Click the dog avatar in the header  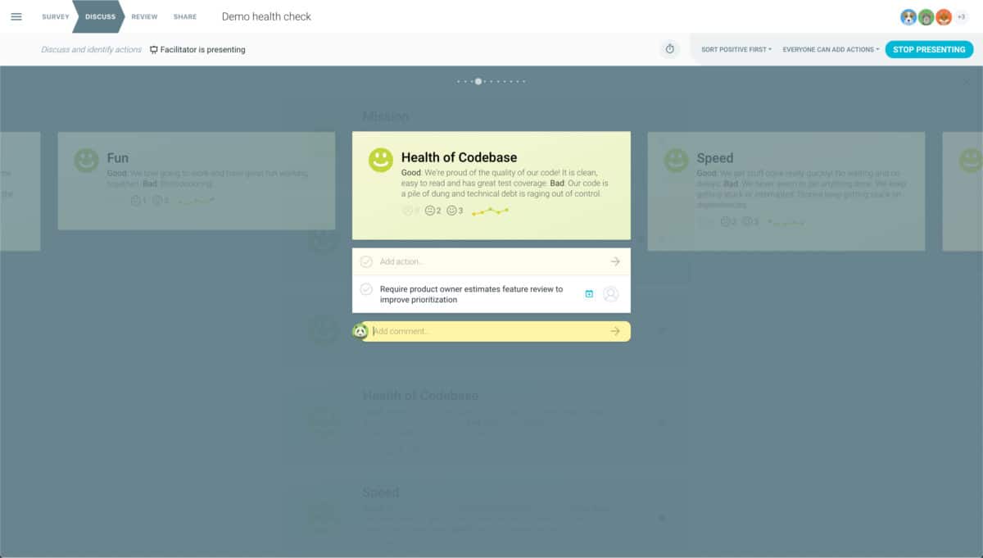click(908, 17)
